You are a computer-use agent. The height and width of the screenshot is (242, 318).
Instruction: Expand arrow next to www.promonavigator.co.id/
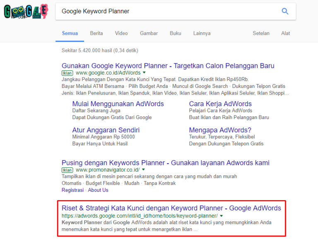coord(143,169)
